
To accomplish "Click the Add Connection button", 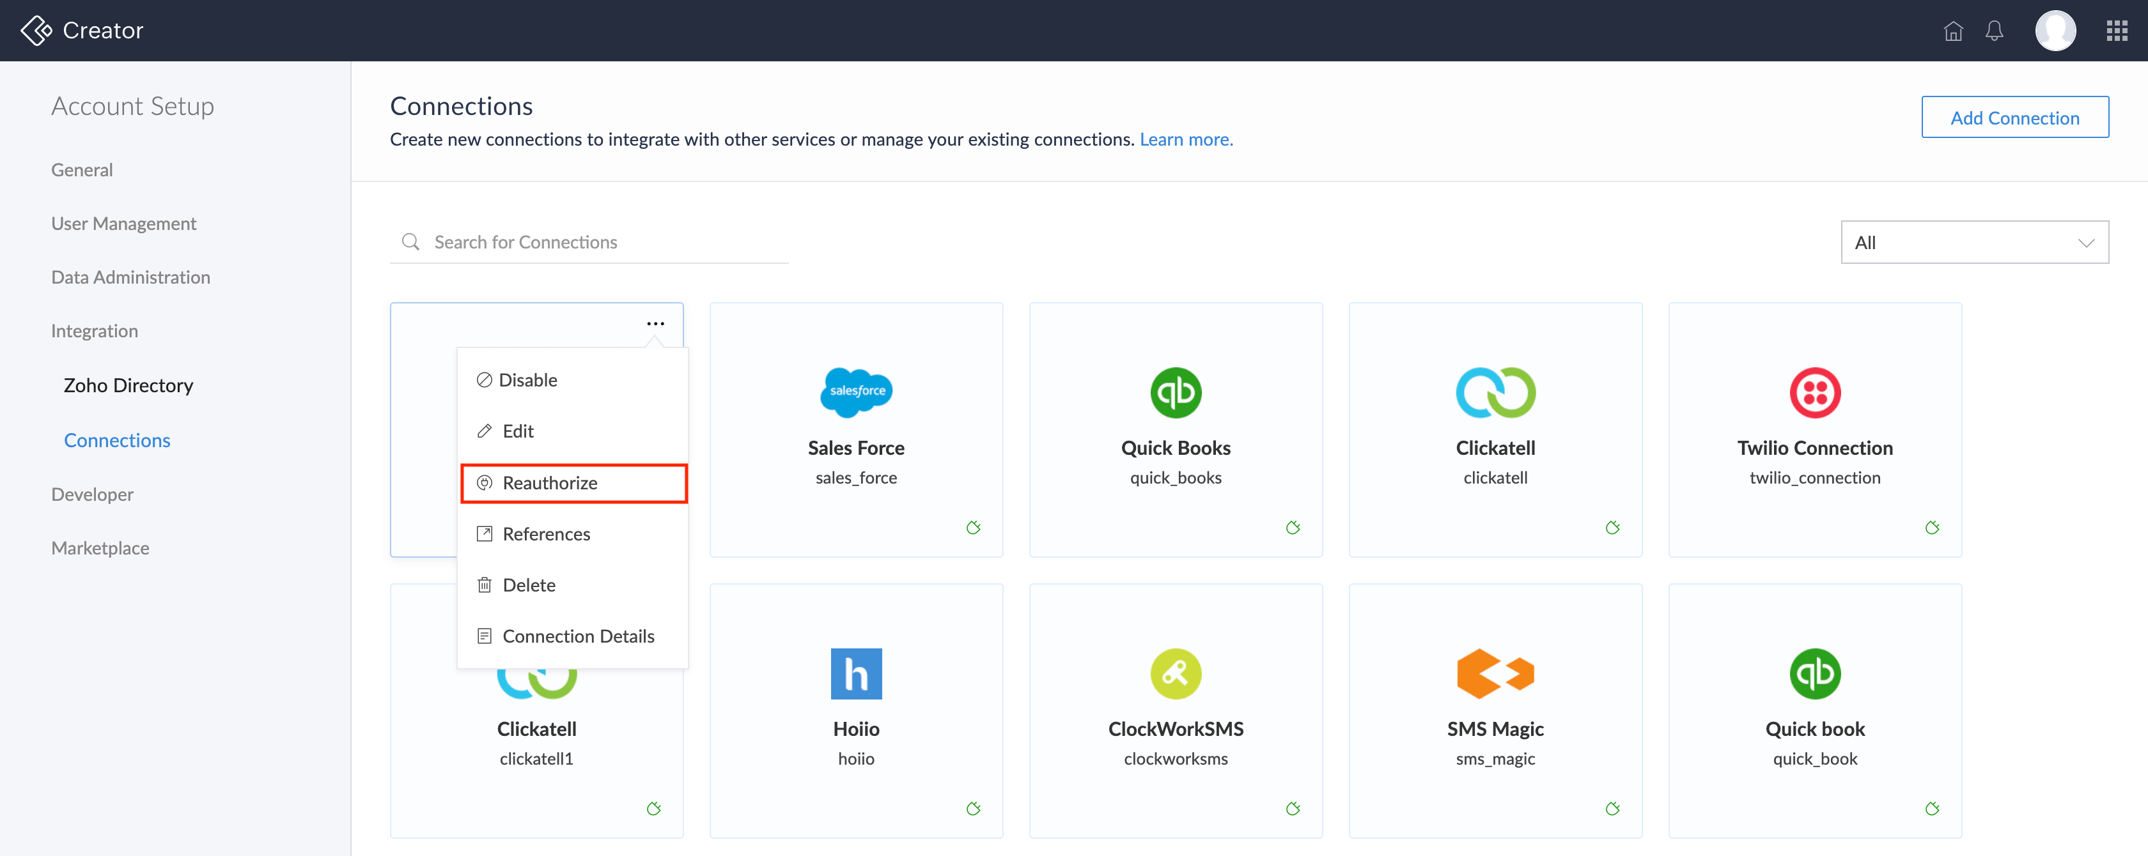I will click(2014, 118).
